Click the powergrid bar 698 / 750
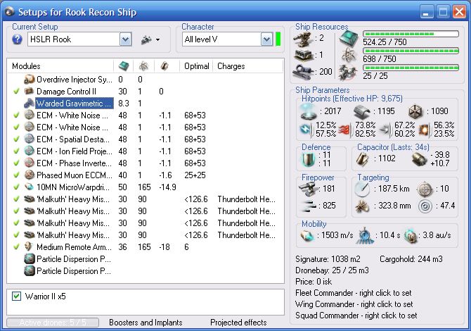 411,51
